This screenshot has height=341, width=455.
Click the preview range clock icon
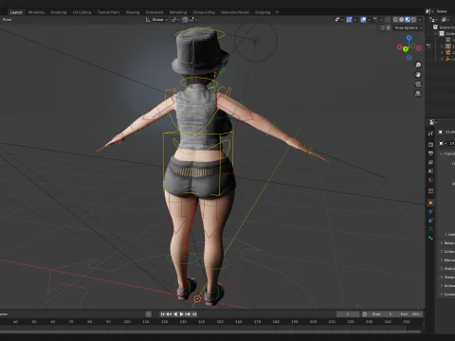tap(364, 314)
